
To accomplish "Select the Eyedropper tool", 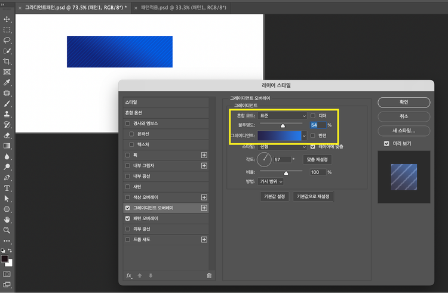I will (7, 82).
